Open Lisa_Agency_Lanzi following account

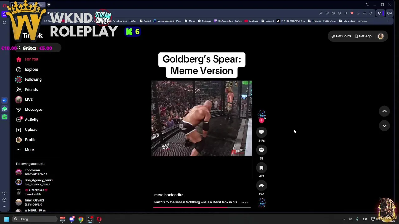click(x=34, y=182)
